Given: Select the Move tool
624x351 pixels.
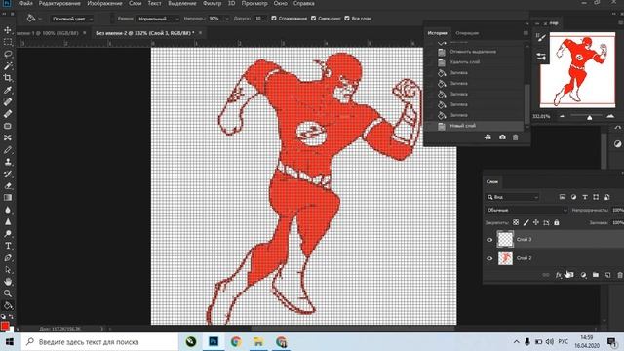Looking at the screenshot, I should click(x=8, y=30).
